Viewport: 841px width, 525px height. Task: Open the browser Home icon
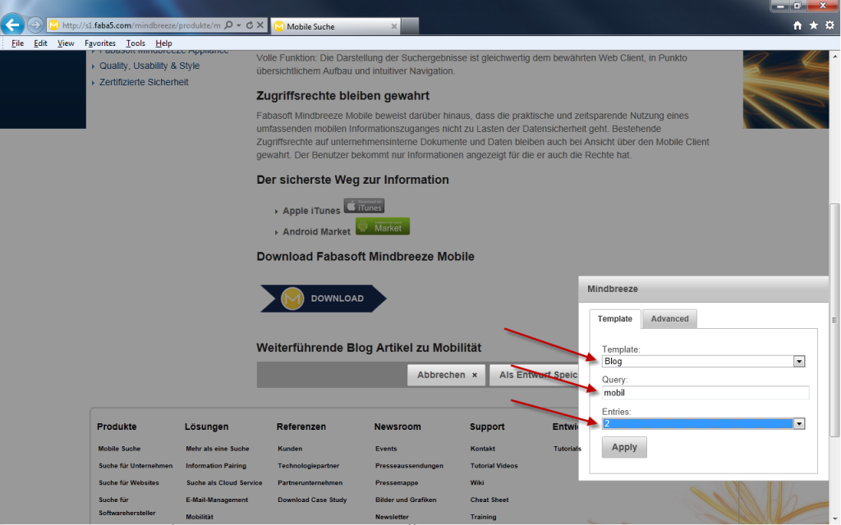click(797, 25)
